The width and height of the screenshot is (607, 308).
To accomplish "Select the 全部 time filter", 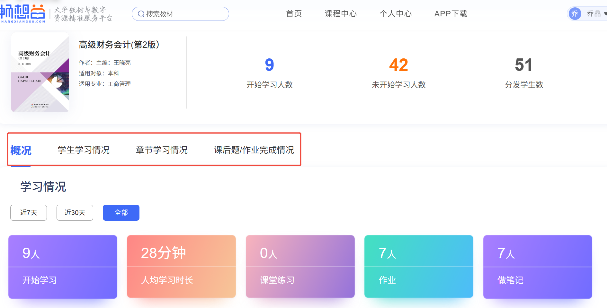I will pos(121,213).
